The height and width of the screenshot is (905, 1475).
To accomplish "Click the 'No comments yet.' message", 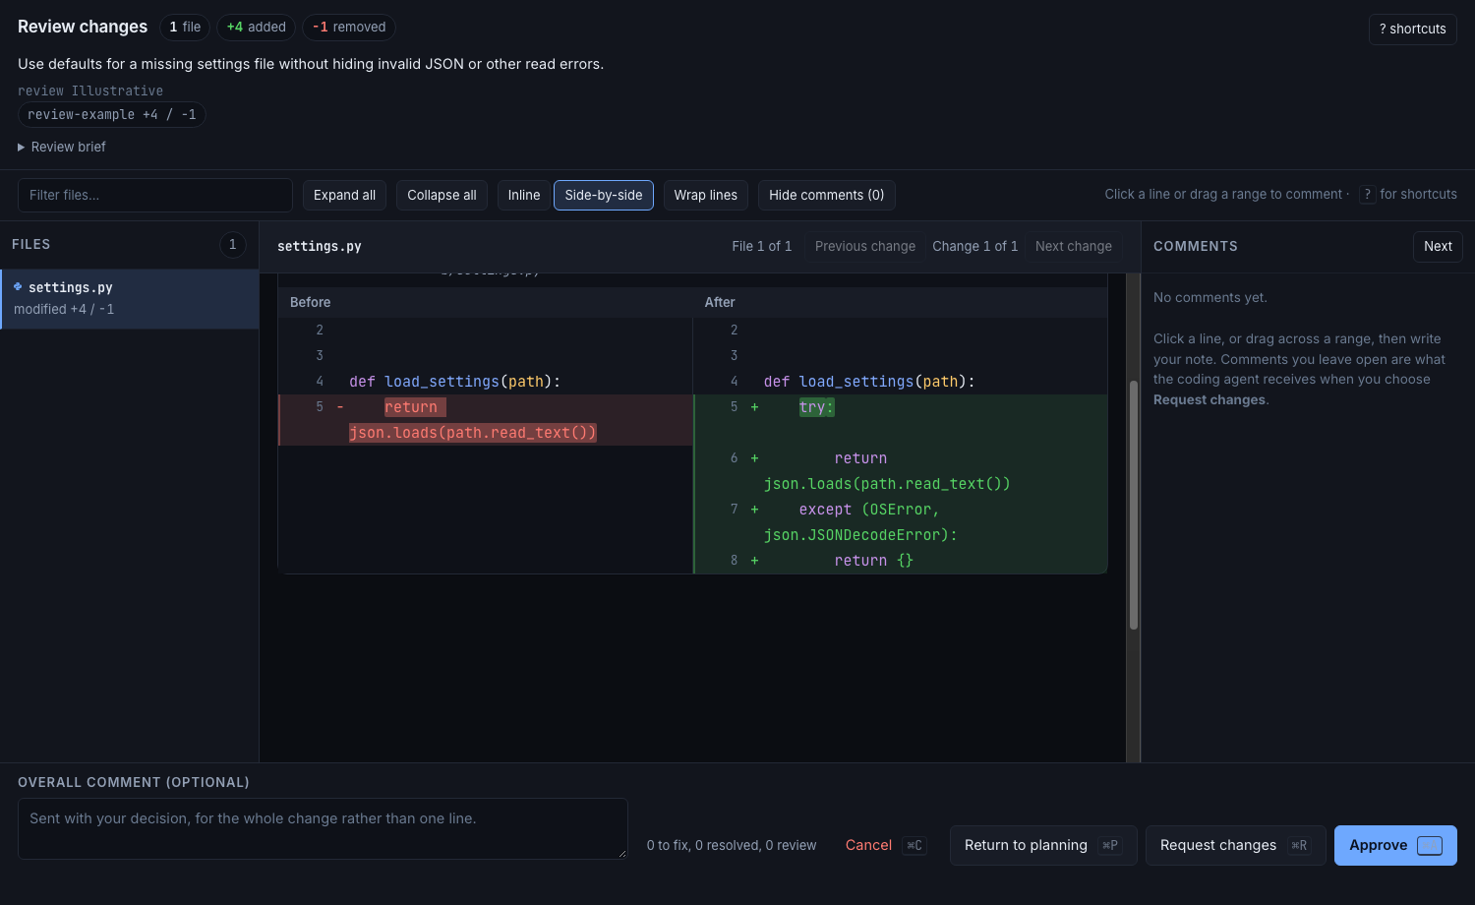I will 1210,297.
